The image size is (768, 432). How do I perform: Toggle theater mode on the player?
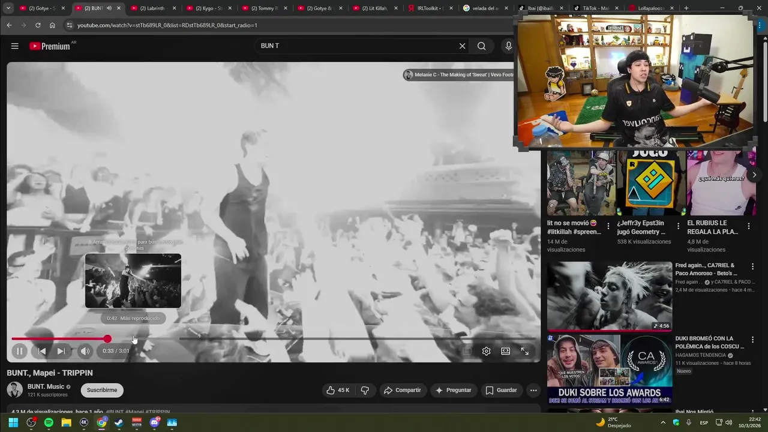pyautogui.click(x=505, y=351)
